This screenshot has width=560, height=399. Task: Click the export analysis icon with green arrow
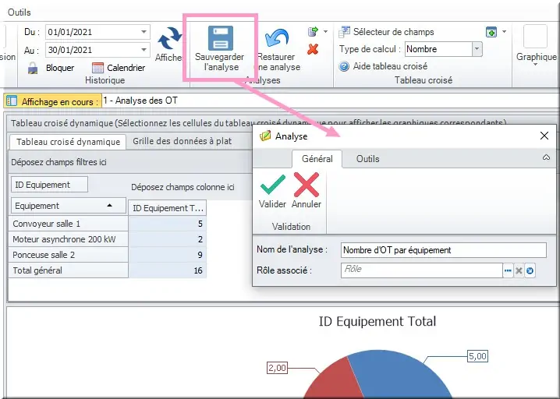pyautogui.click(x=313, y=32)
